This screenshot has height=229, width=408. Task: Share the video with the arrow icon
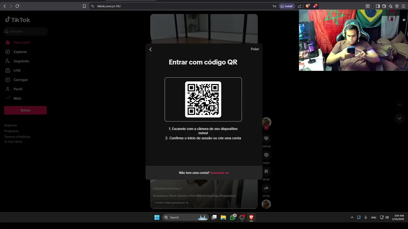pos(266,188)
